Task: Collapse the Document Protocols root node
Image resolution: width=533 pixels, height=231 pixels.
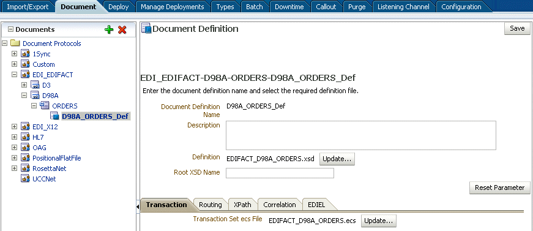Action: (4, 44)
